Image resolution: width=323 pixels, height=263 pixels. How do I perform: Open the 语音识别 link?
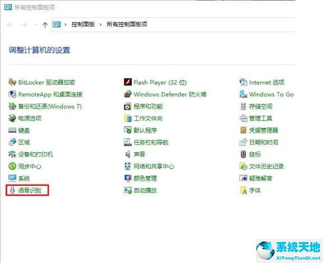click(x=30, y=190)
